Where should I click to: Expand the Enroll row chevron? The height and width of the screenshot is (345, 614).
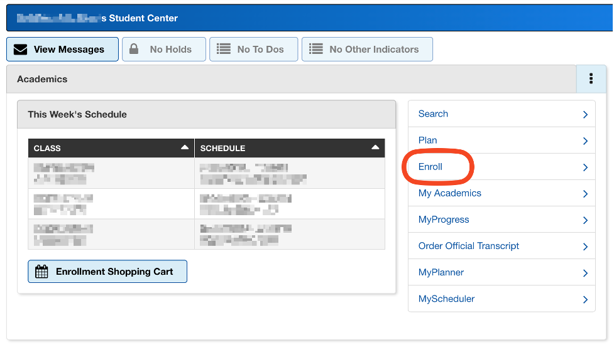[585, 167]
